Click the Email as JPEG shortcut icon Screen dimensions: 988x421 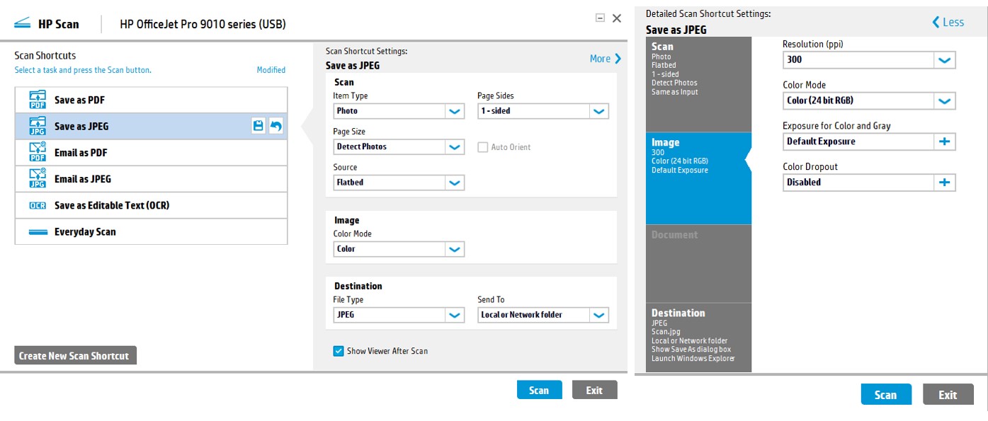point(38,178)
